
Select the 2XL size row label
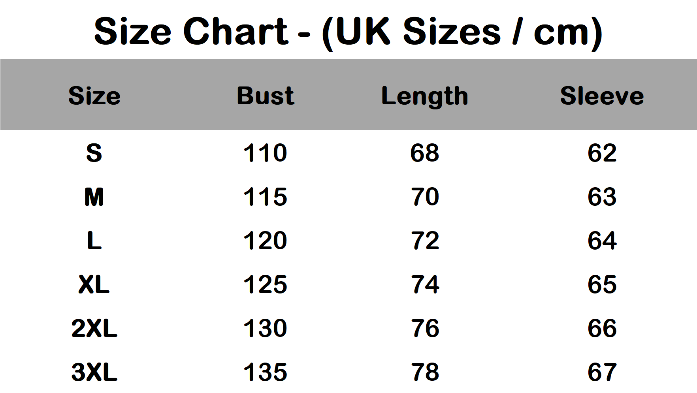(x=94, y=328)
